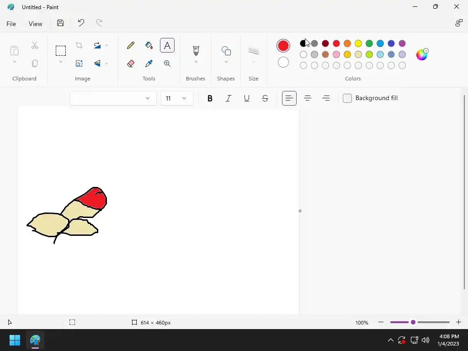
Task: Pick the black color swatch
Action: tap(303, 43)
